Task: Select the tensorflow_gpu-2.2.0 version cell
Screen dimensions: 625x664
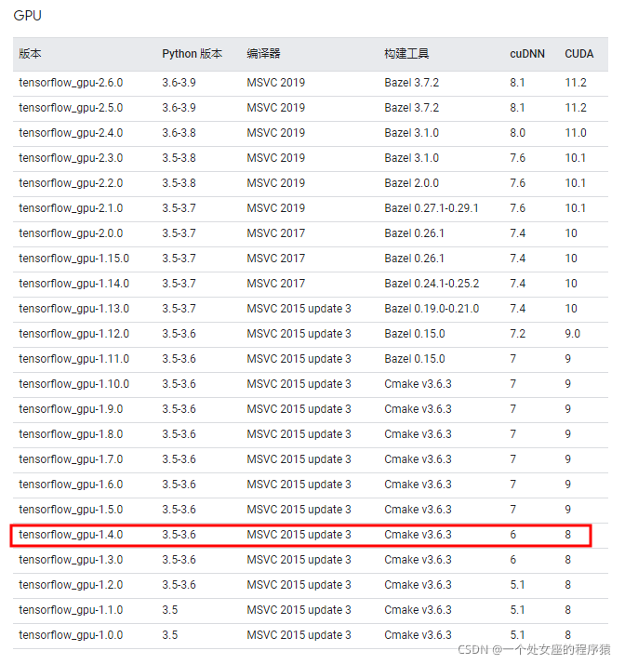Action: point(71,183)
